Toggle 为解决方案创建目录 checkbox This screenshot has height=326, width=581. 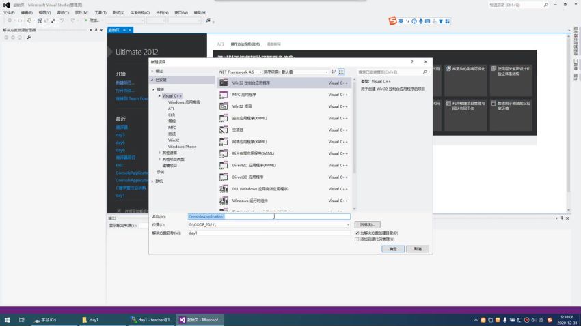[x=357, y=233]
